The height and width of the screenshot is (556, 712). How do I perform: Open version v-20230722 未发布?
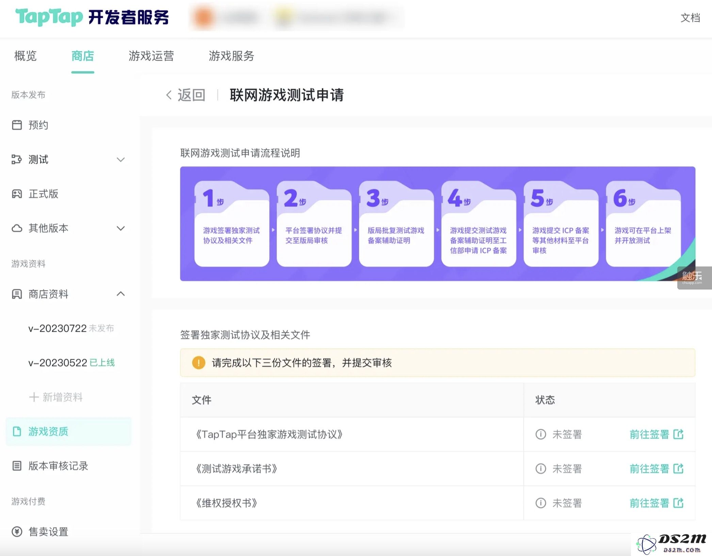[71, 328]
